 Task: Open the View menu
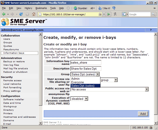click(x=19, y=8)
